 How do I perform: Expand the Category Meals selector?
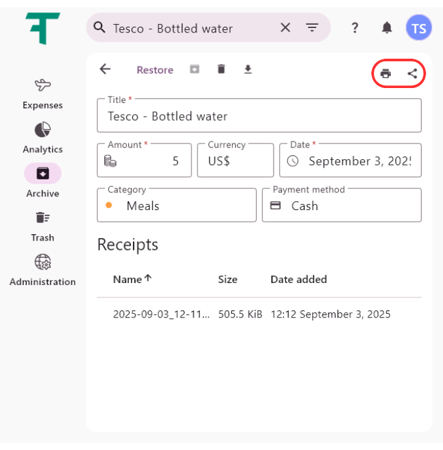click(x=177, y=205)
